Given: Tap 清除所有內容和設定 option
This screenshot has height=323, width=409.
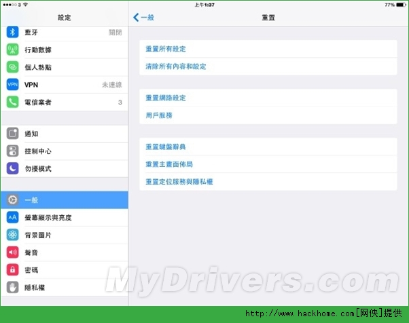Looking at the screenshot, I should click(176, 66).
